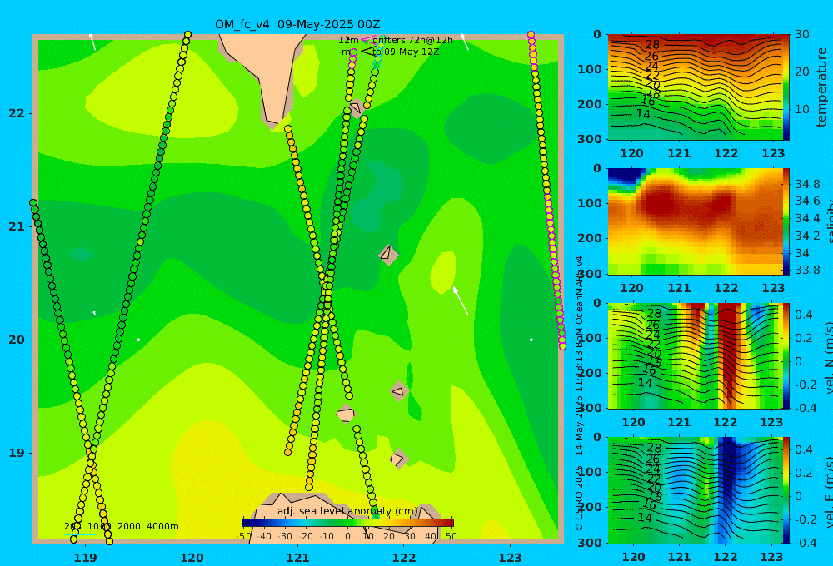The width and height of the screenshot is (833, 566).
Task: Click the 14 isotherm label in the temperature panel
Action: [x=643, y=114]
